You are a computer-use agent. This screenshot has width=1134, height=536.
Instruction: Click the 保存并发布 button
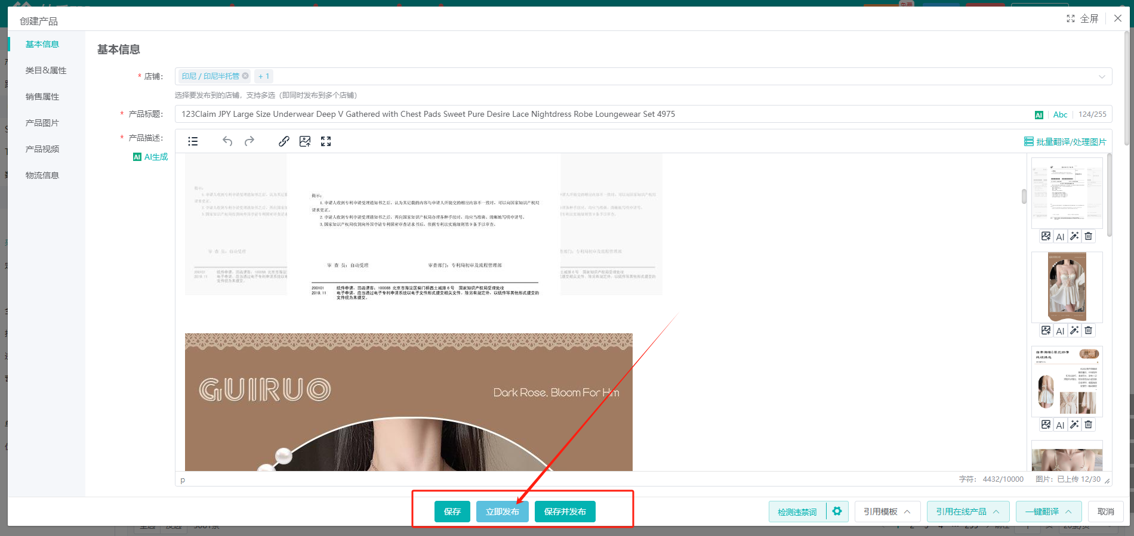pyautogui.click(x=565, y=512)
